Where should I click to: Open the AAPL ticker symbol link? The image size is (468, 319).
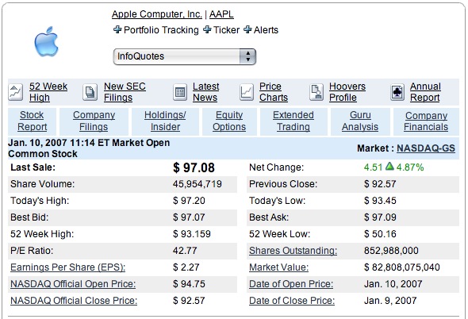(x=221, y=14)
